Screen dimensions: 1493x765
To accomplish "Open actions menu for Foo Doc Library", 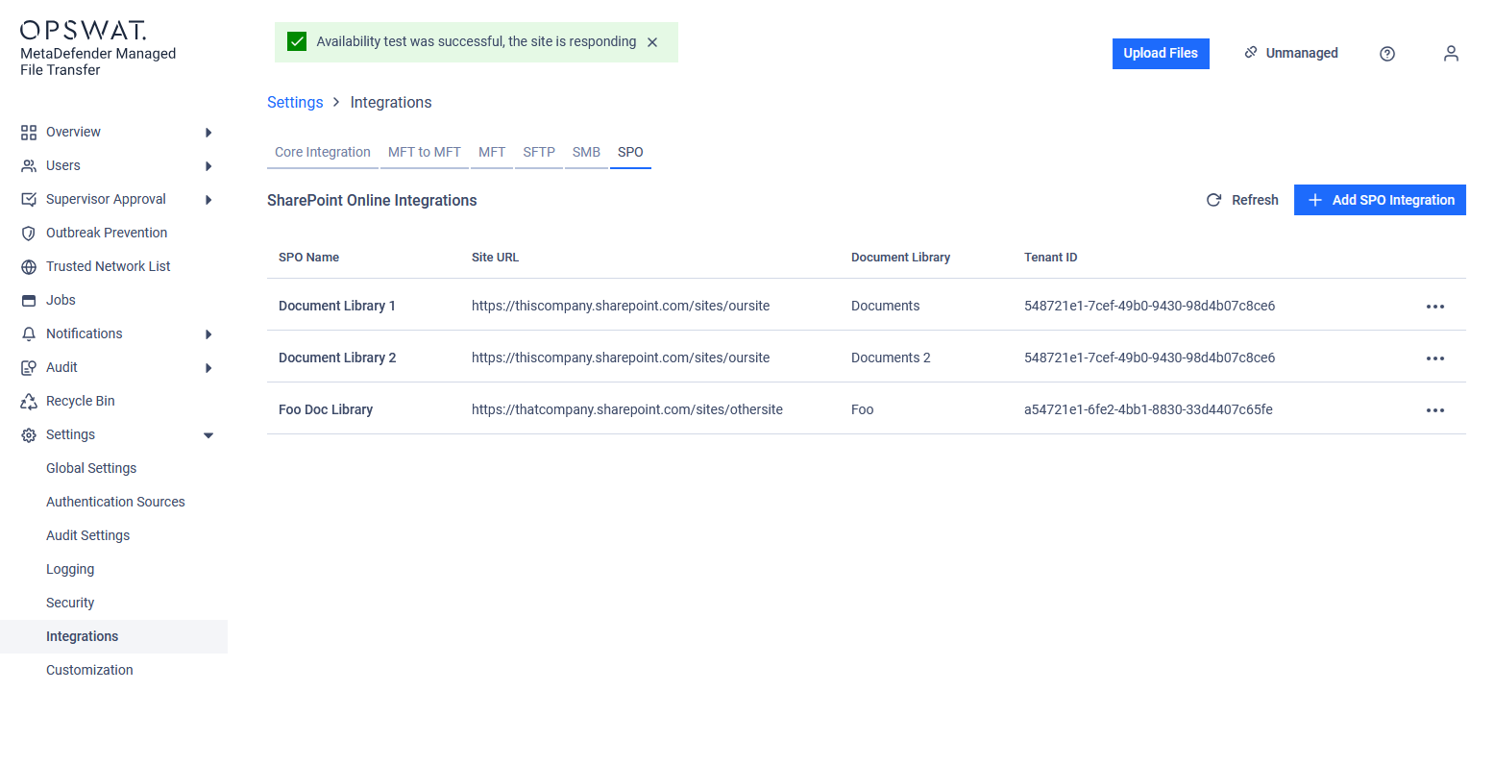I will click(x=1435, y=410).
